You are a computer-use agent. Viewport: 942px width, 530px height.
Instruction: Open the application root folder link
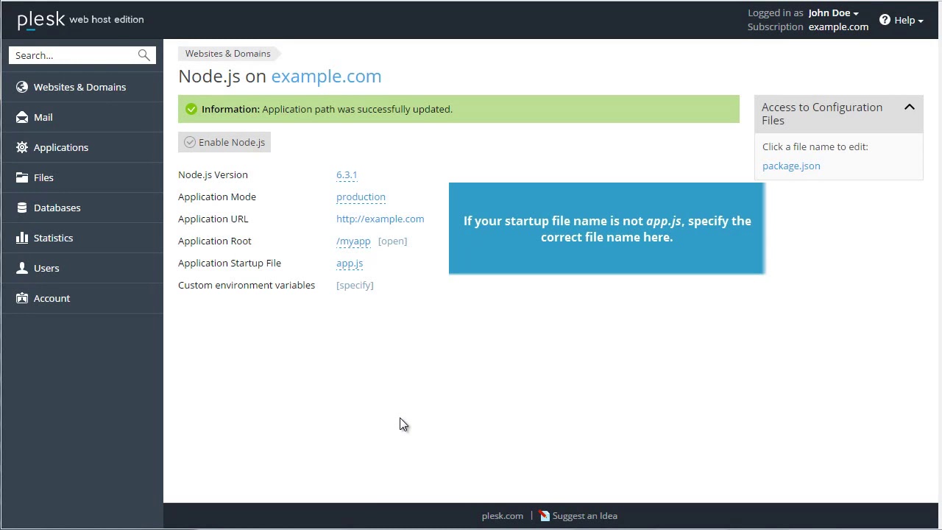coord(392,241)
